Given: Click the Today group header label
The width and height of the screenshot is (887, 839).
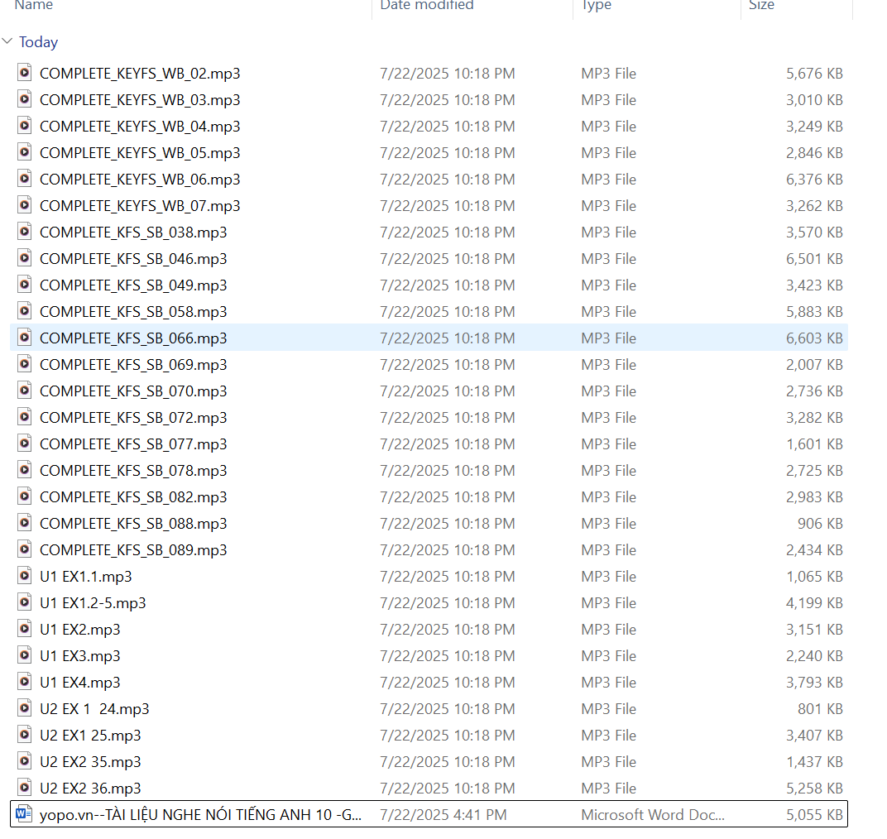Looking at the screenshot, I should (x=38, y=42).
